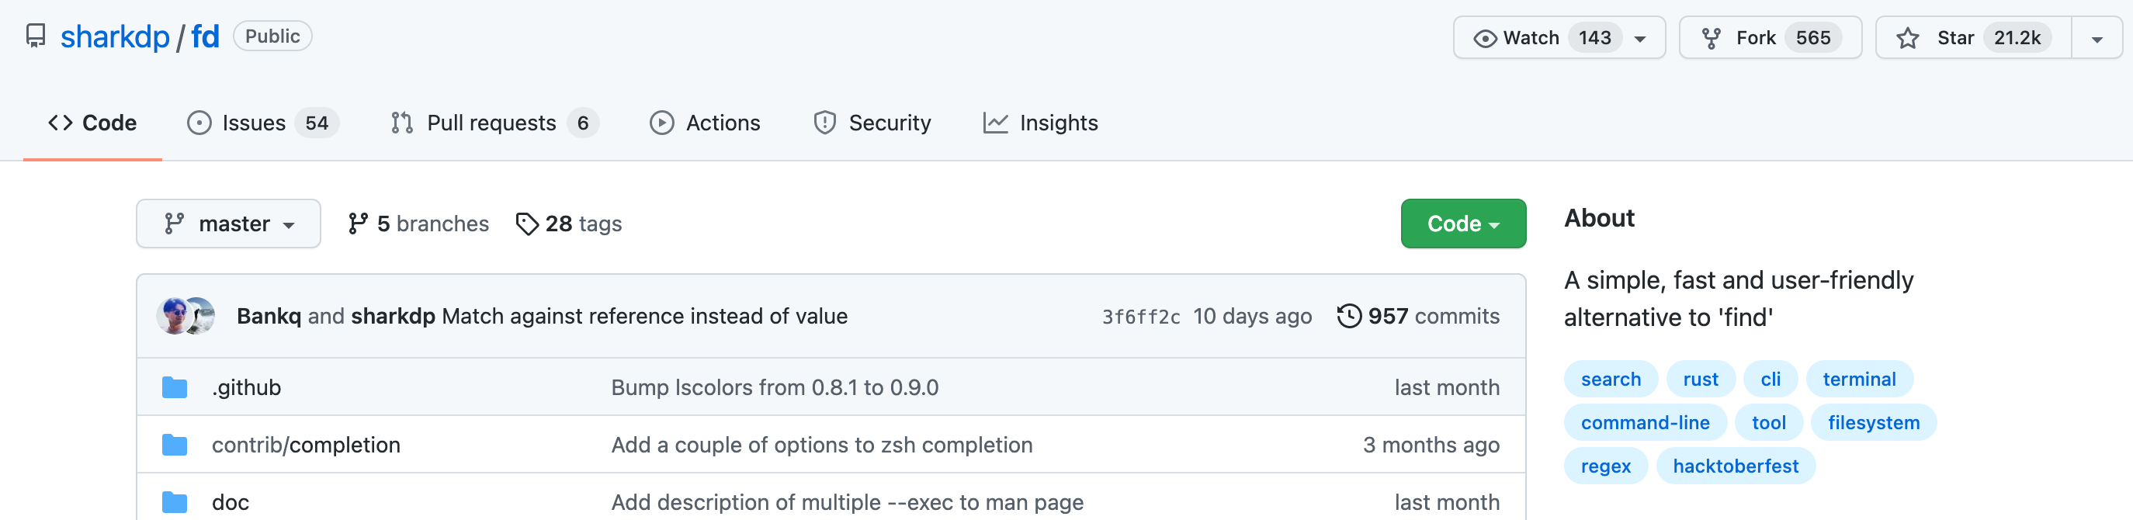Viewport: 2133px width, 520px height.
Task: Click the Watch eye icon
Action: pyautogui.click(x=1486, y=38)
